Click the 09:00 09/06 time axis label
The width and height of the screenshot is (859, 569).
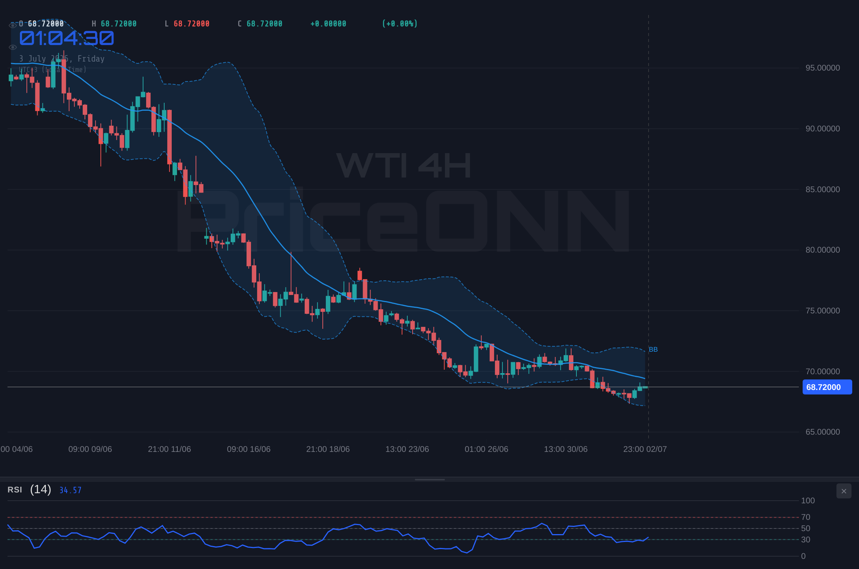(90, 449)
